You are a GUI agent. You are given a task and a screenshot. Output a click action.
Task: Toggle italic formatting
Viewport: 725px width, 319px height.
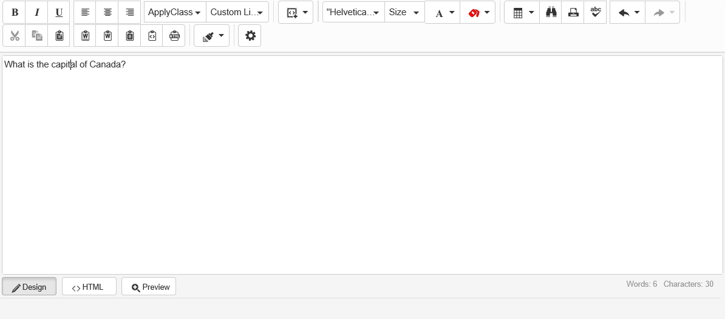[36, 12]
